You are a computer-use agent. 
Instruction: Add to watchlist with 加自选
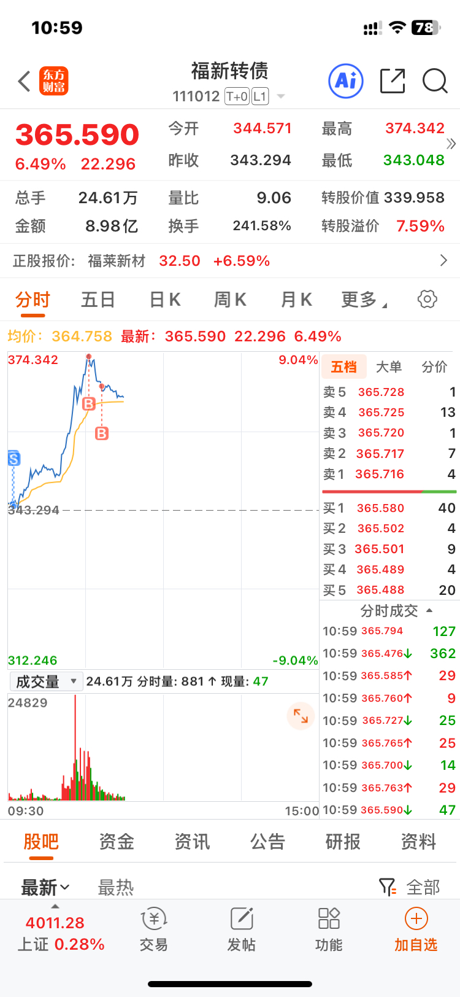[416, 929]
